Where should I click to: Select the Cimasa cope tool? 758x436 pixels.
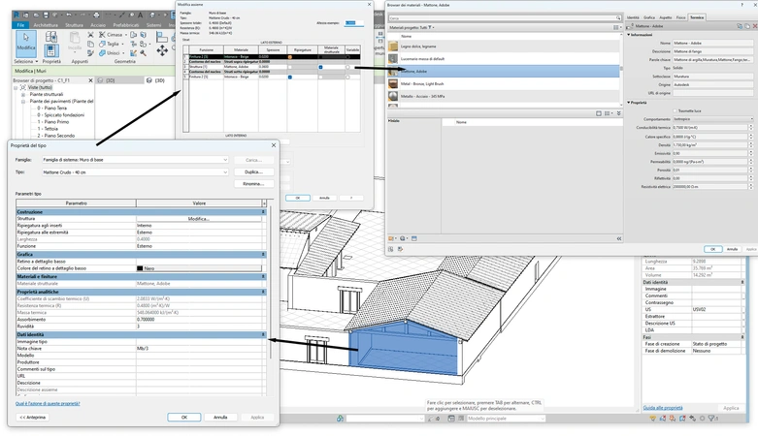(111, 35)
